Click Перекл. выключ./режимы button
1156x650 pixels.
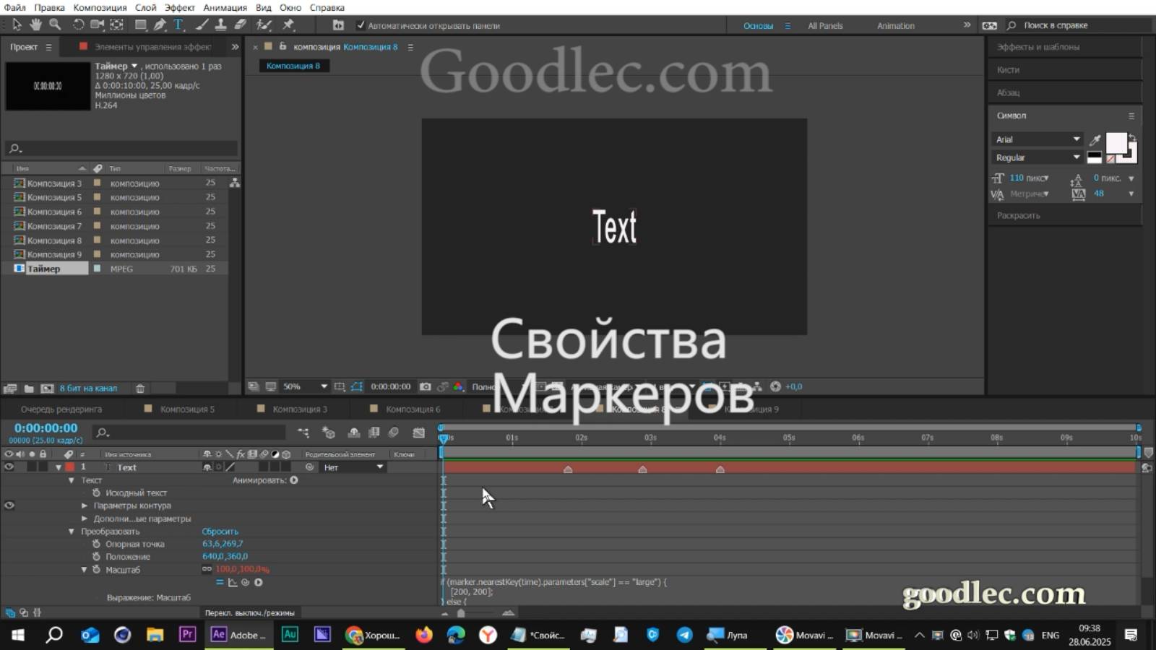tap(249, 612)
